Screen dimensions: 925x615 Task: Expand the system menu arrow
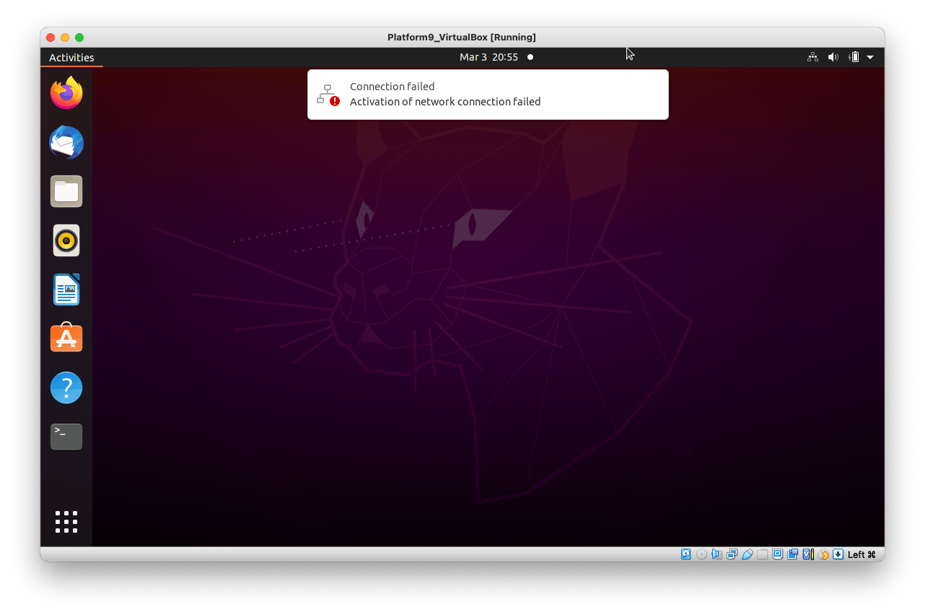[x=870, y=57]
